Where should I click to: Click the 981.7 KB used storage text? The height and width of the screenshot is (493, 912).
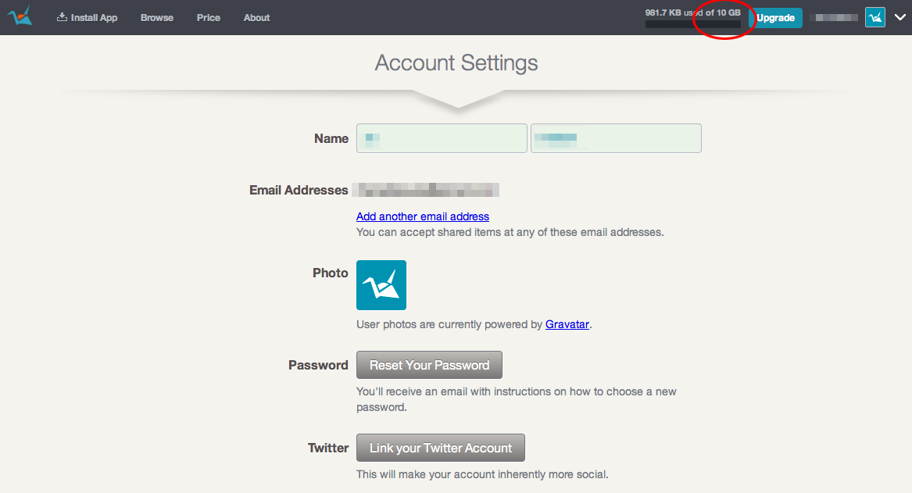(692, 13)
